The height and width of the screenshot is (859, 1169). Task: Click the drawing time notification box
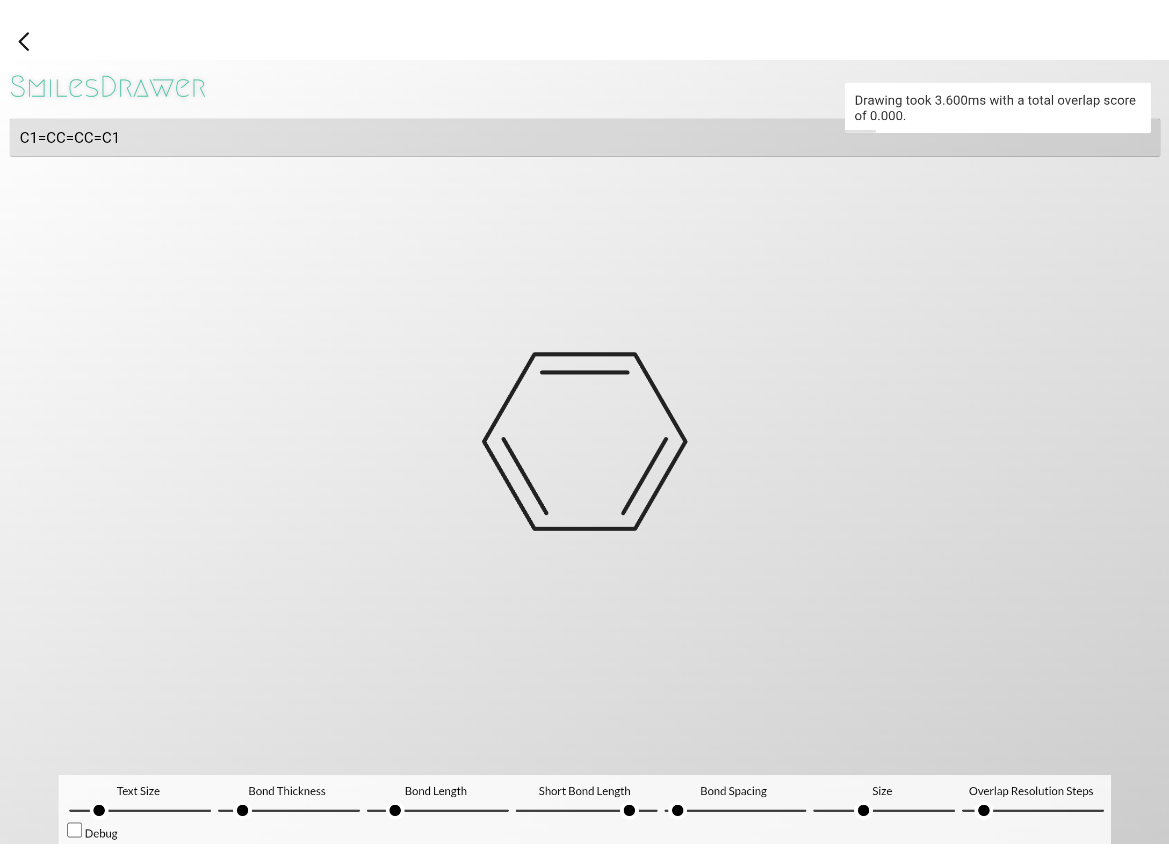pos(997,108)
